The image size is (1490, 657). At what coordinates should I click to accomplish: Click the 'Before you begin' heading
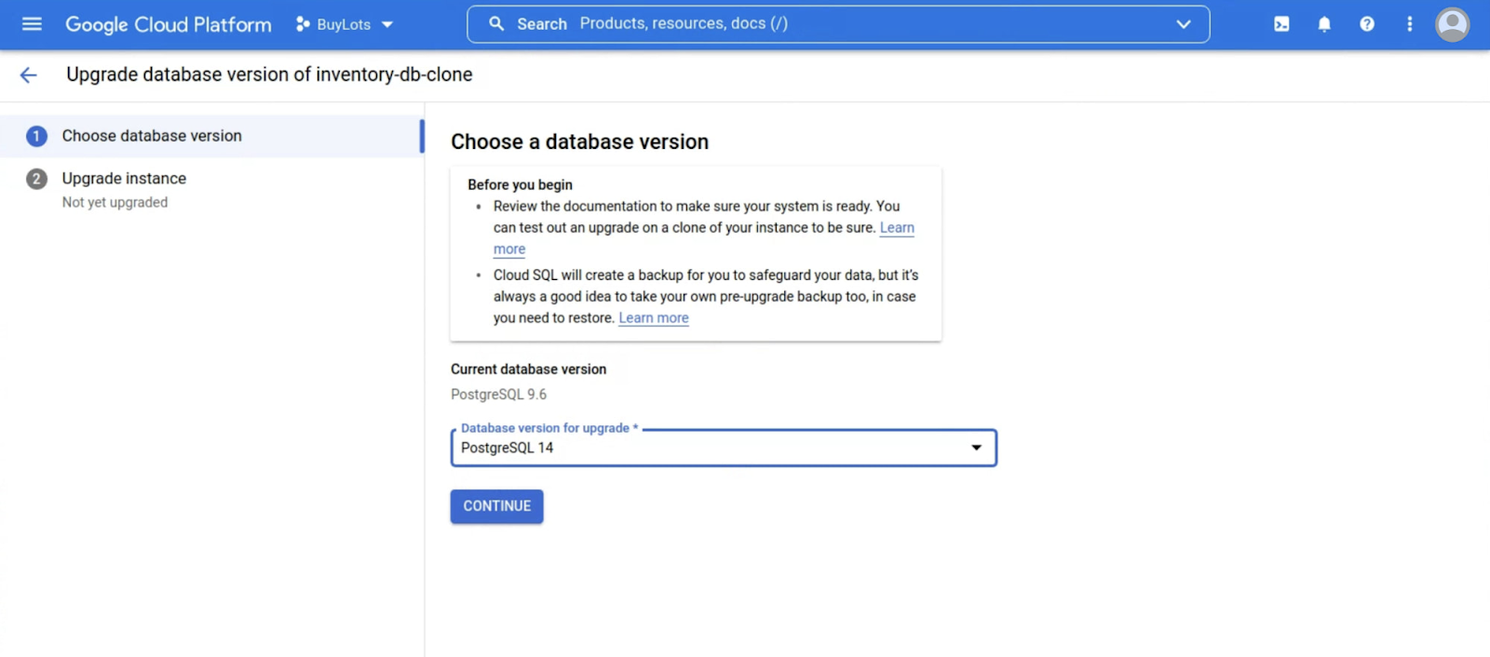pyautogui.click(x=520, y=184)
